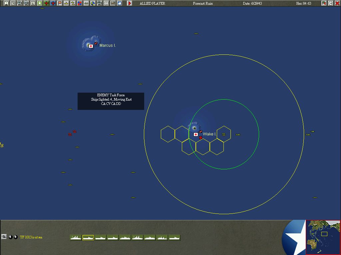341x255 pixels.
Task: Open the orange flag toolbar icon
Action: pyautogui.click(x=60, y=3)
